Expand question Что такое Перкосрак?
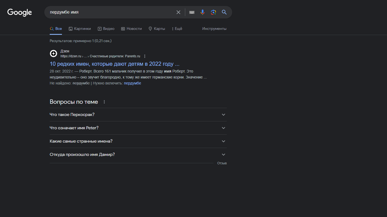This screenshot has width=387, height=217. click(x=138, y=115)
